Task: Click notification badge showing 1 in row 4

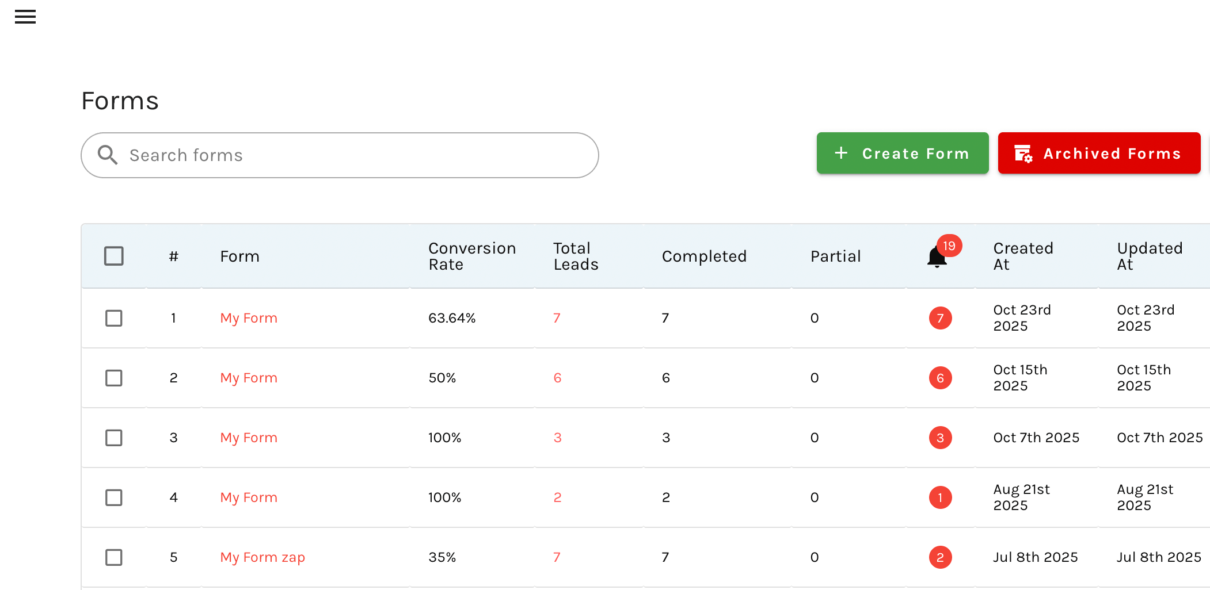Action: tap(940, 497)
